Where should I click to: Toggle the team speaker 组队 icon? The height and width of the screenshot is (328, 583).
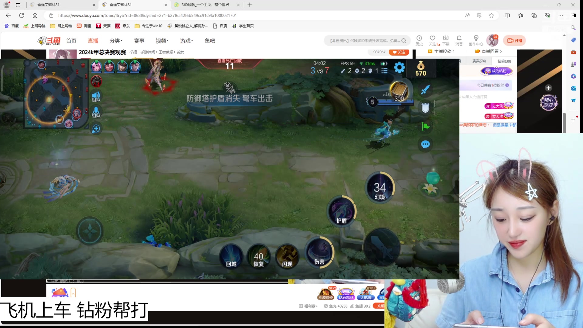click(x=96, y=96)
